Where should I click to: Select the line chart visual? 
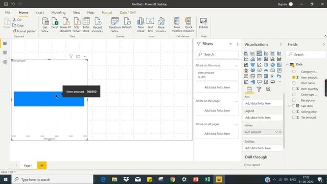coord(246,59)
